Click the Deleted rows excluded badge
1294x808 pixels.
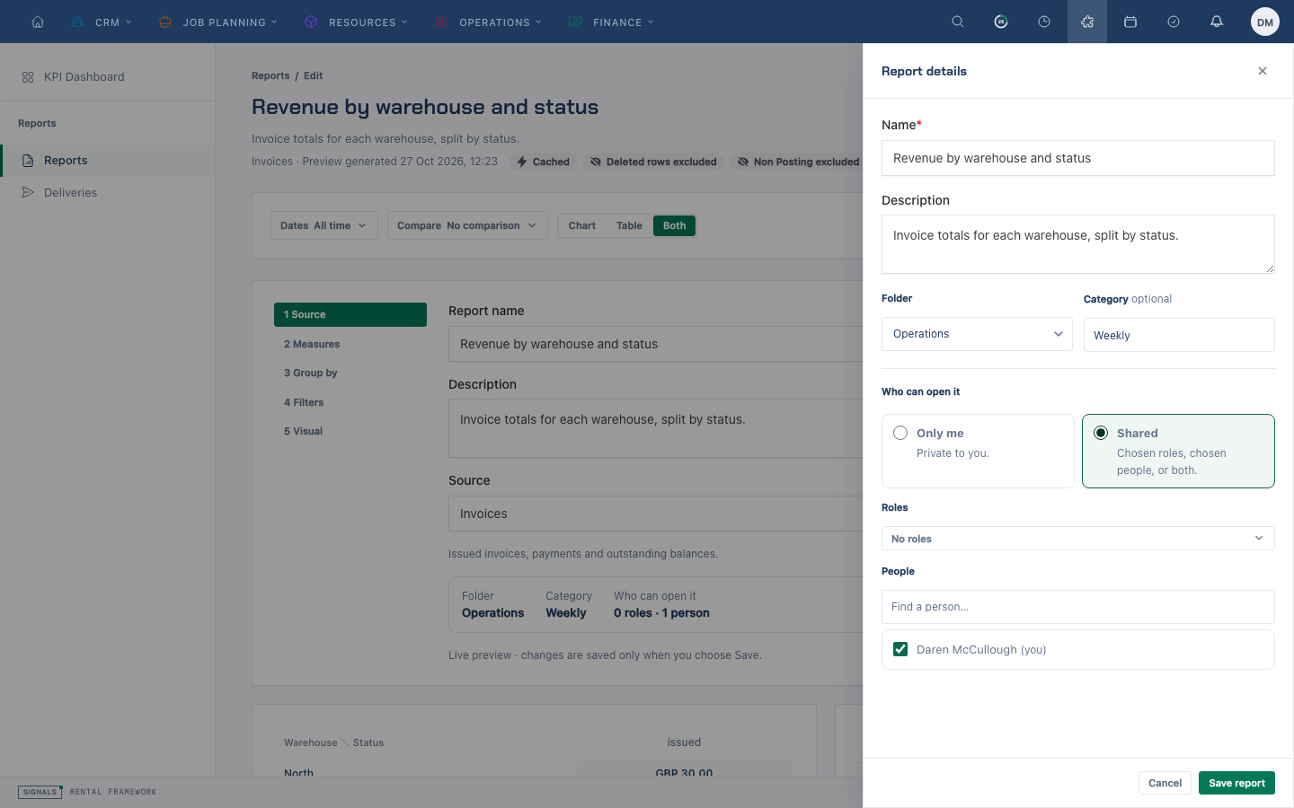click(653, 162)
